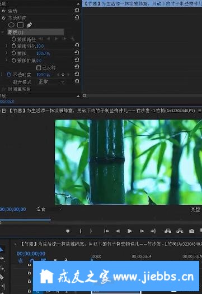Go to previous 不透明度 keyframe
This screenshot has height=294, width=202.
(x=58, y=75)
